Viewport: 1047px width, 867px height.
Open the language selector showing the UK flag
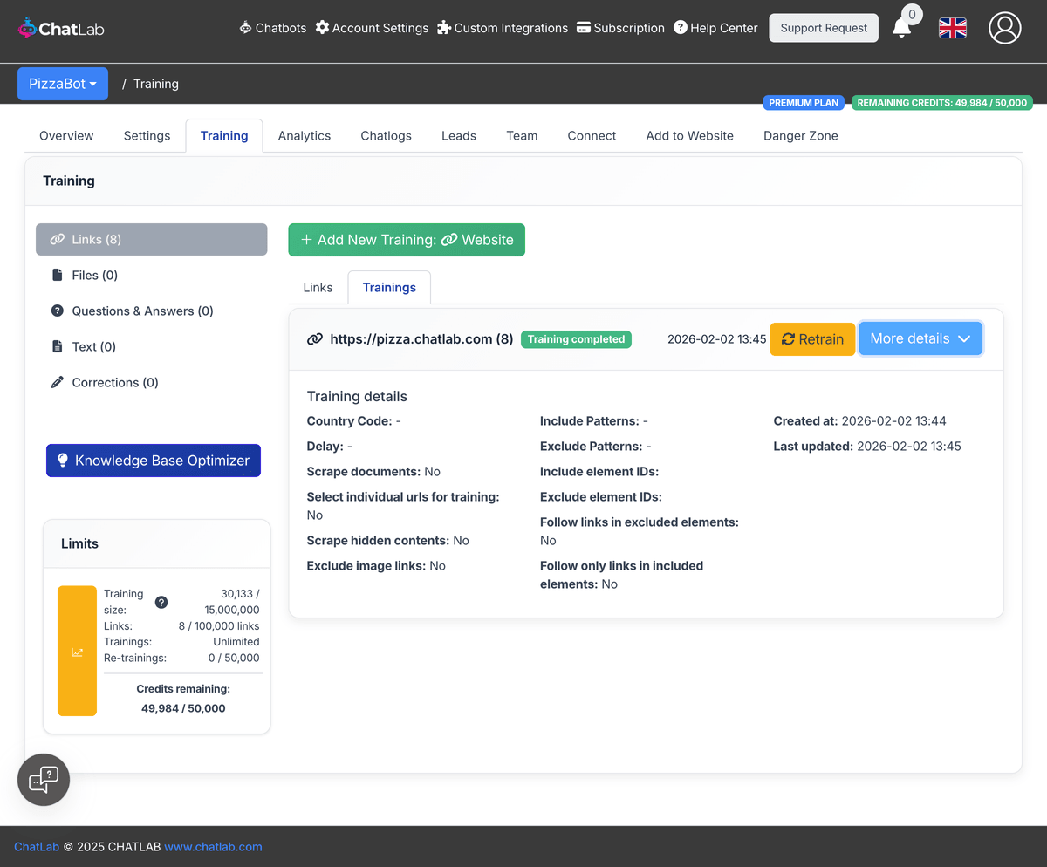(x=952, y=28)
